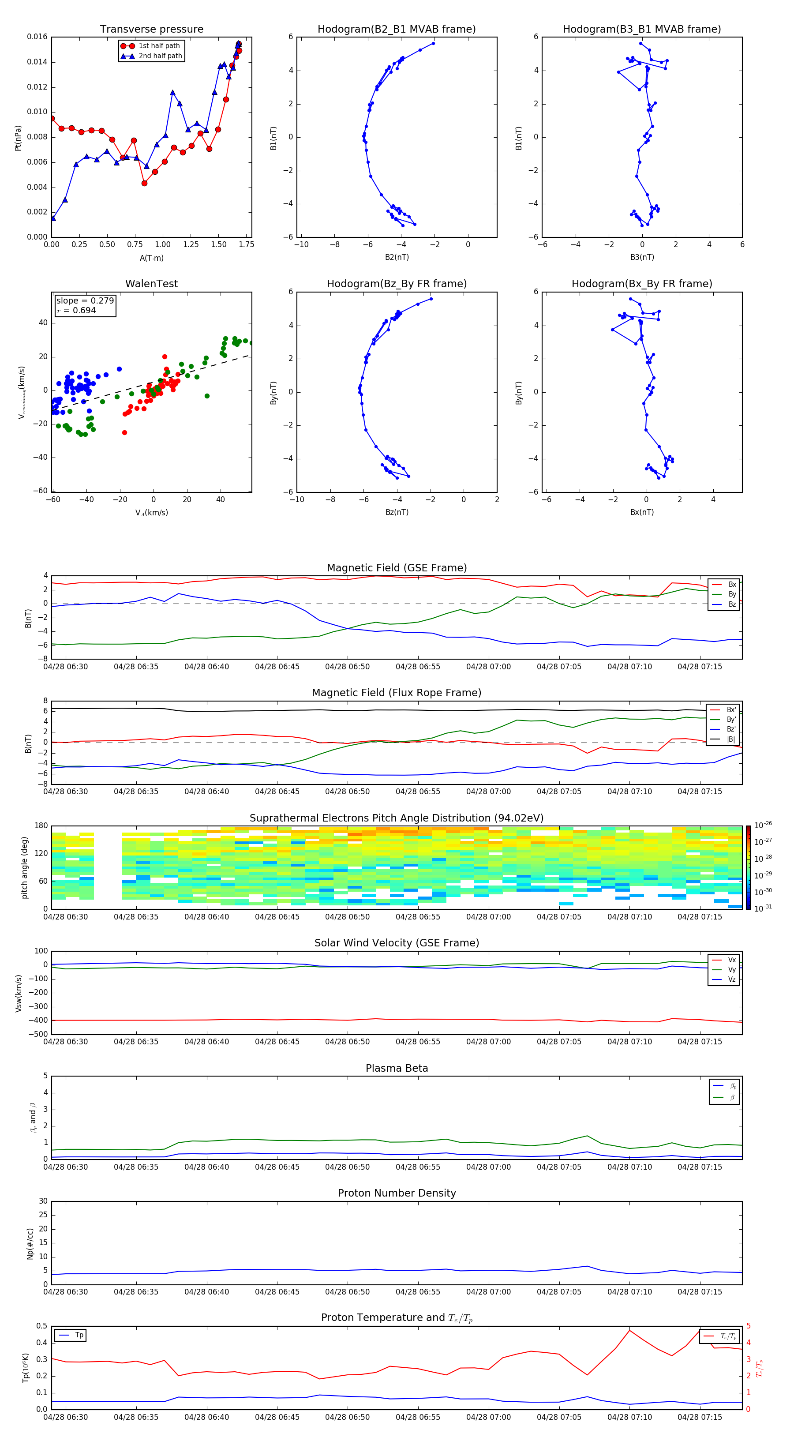
Task: Click the red 'Te/Tp' right axis label
Action: tap(760, 1368)
